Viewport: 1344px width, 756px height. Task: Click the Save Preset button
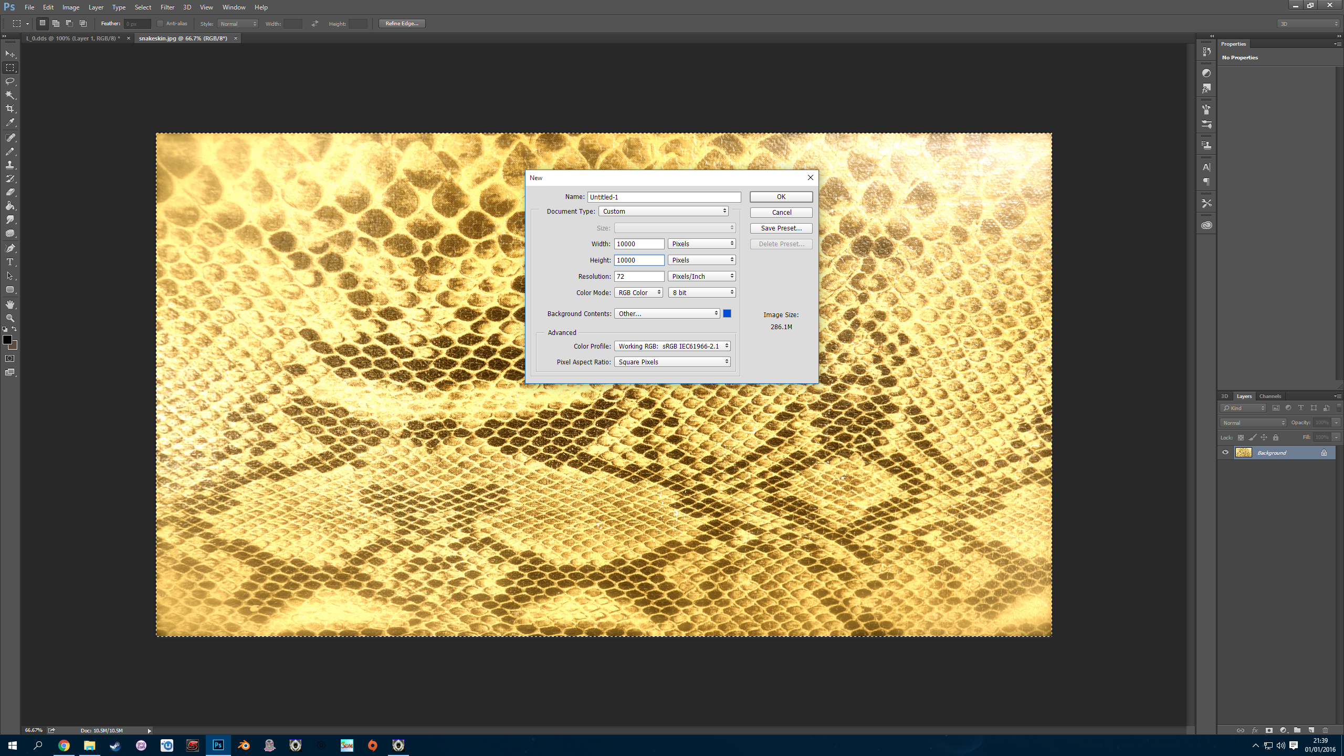(x=781, y=228)
